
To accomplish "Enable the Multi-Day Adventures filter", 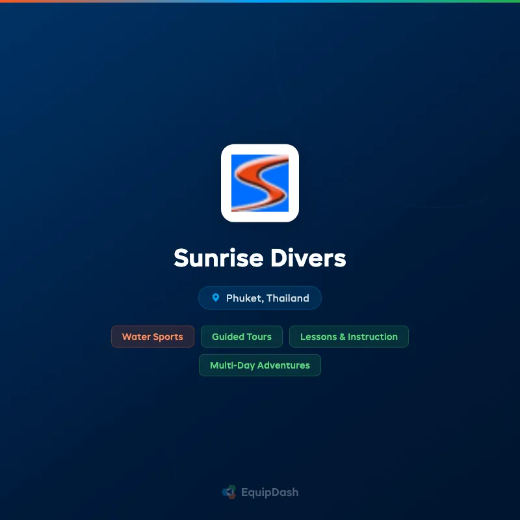I will [x=260, y=365].
